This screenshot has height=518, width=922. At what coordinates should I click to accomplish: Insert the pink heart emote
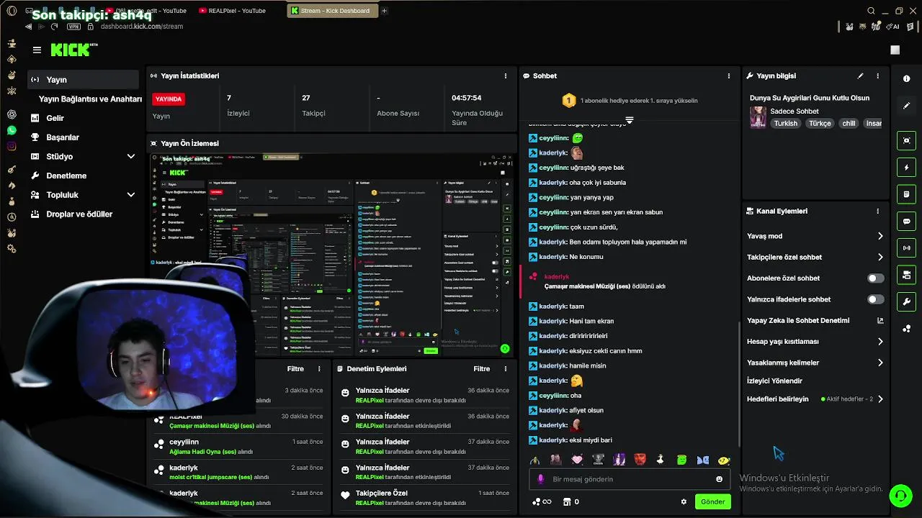[x=577, y=460]
